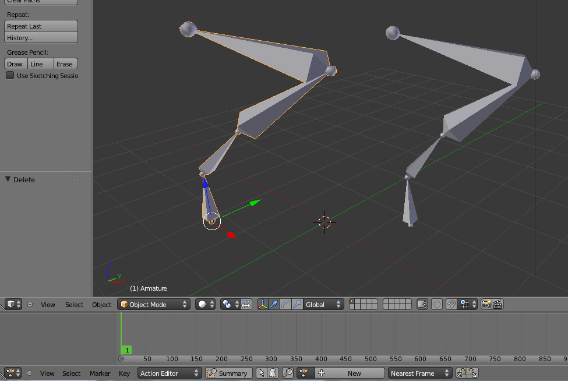Select the rotate manipulator icon

[x=285, y=304]
